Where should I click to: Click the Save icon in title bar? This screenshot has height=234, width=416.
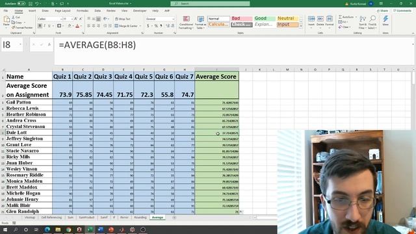pyautogui.click(x=31, y=4)
